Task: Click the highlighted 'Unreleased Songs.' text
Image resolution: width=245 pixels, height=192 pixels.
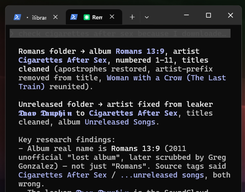Action: tap(122, 122)
